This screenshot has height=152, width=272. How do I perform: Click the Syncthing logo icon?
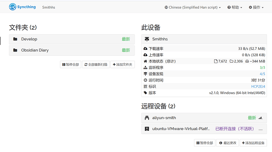13,7
